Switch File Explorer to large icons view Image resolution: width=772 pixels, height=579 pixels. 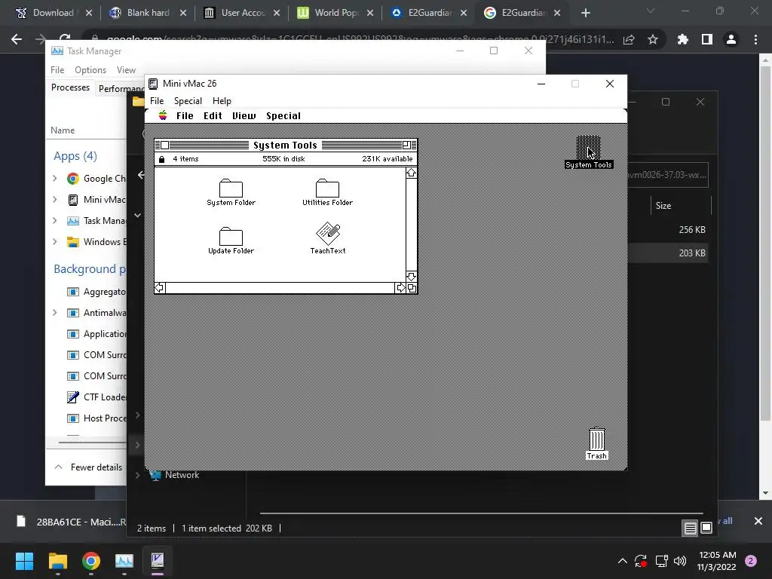coord(706,528)
